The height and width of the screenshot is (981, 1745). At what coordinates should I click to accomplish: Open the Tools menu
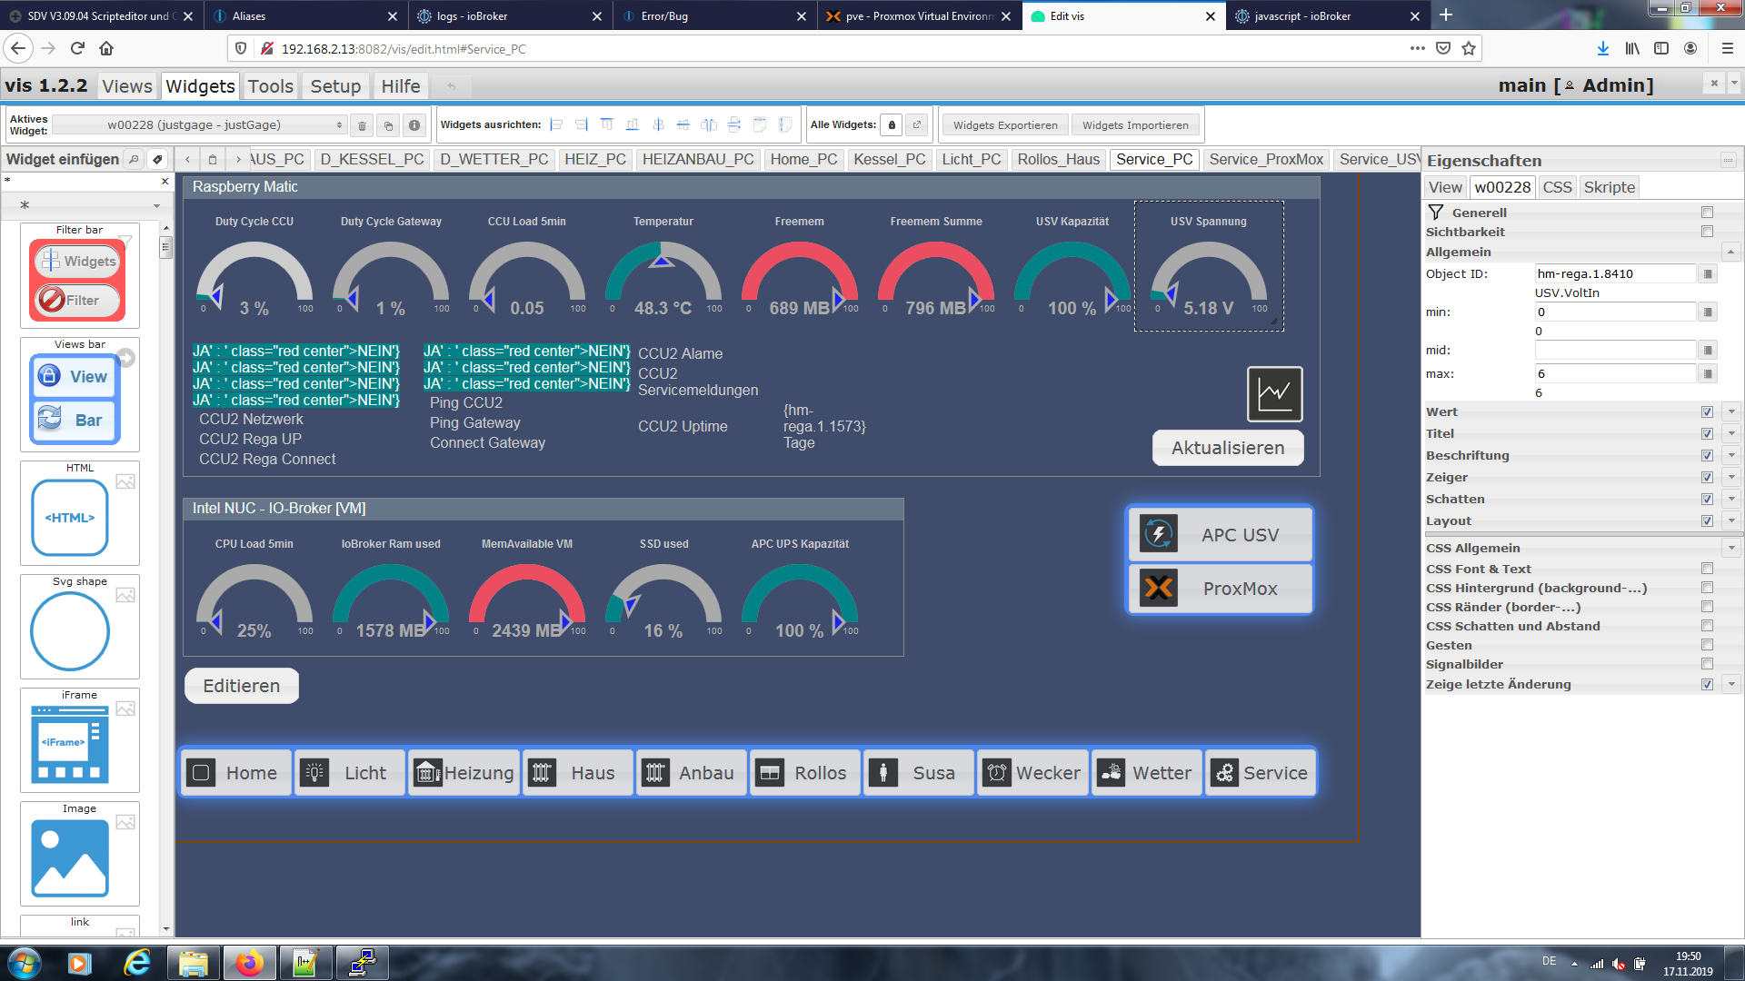tap(271, 86)
